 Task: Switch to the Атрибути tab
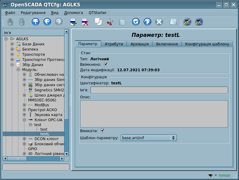coord(114,44)
